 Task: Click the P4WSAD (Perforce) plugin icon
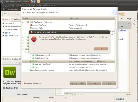[33, 64]
